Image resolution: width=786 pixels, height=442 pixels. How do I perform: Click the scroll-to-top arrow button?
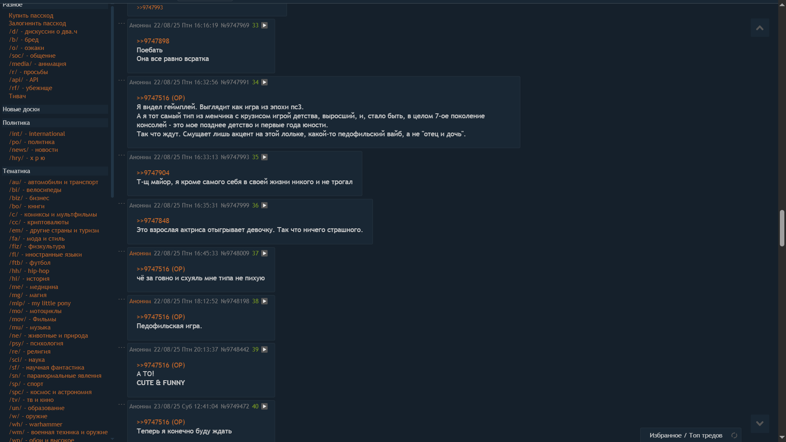[760, 28]
